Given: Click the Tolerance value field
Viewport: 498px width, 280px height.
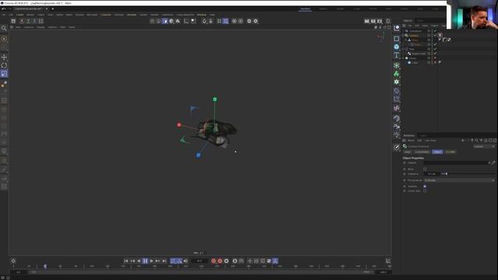Looking at the screenshot, I should (x=432, y=174).
